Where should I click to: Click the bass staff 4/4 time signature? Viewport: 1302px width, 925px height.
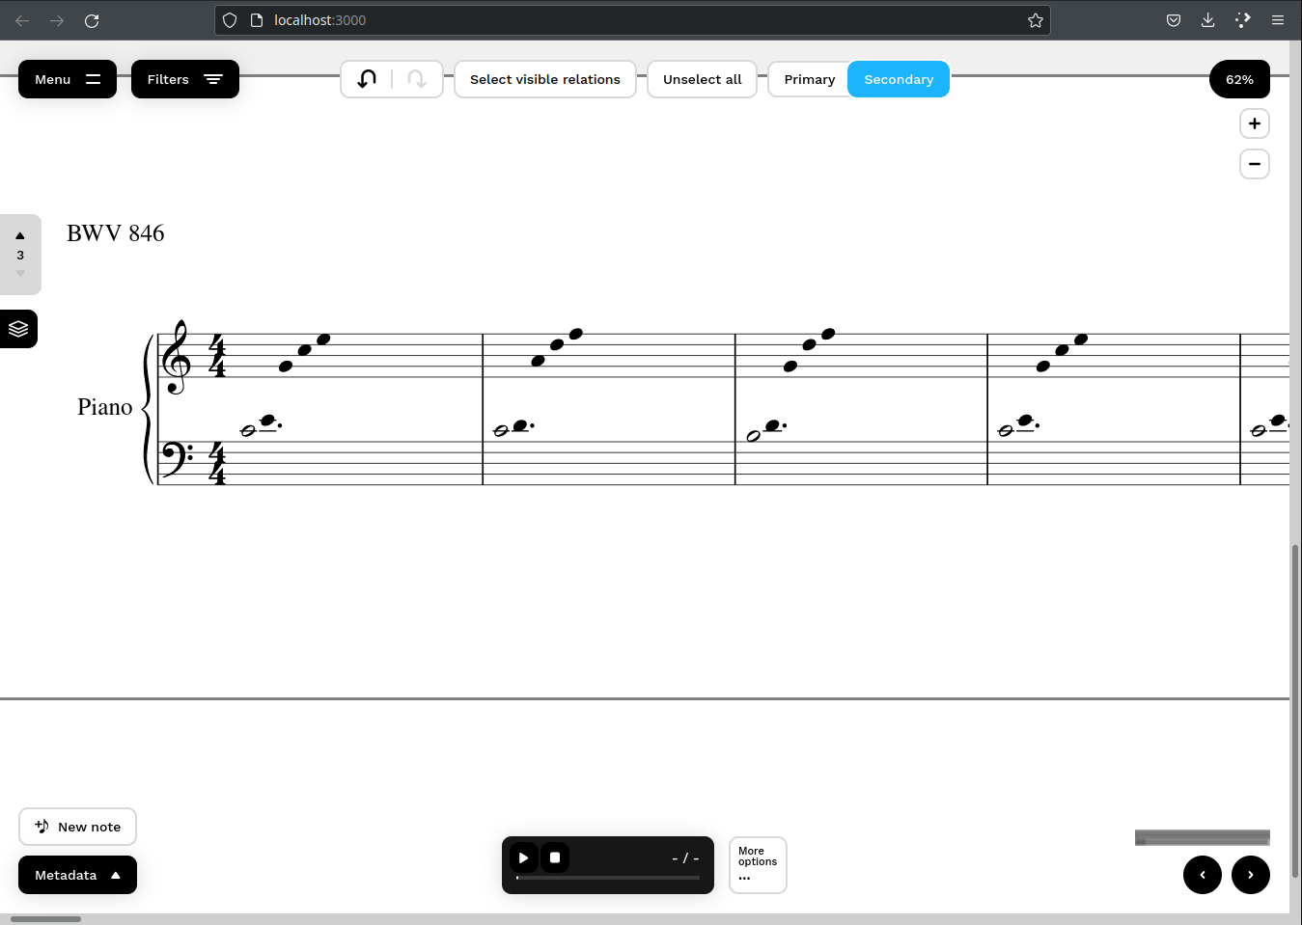point(217,463)
